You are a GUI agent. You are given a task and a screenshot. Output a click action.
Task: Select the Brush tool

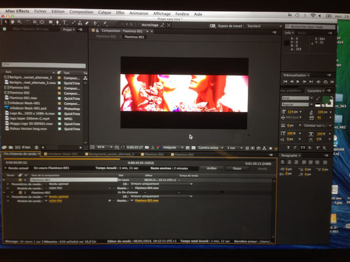coord(73,23)
